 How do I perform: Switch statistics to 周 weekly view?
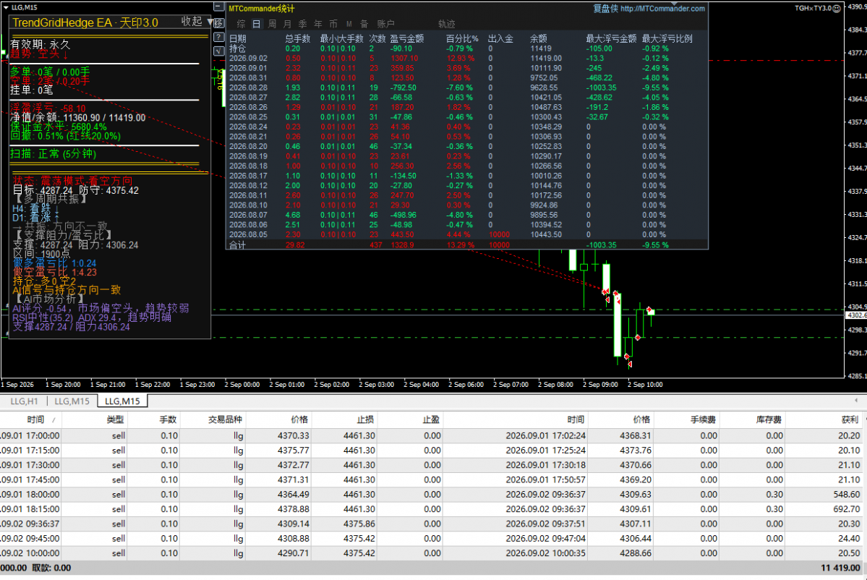pos(272,24)
